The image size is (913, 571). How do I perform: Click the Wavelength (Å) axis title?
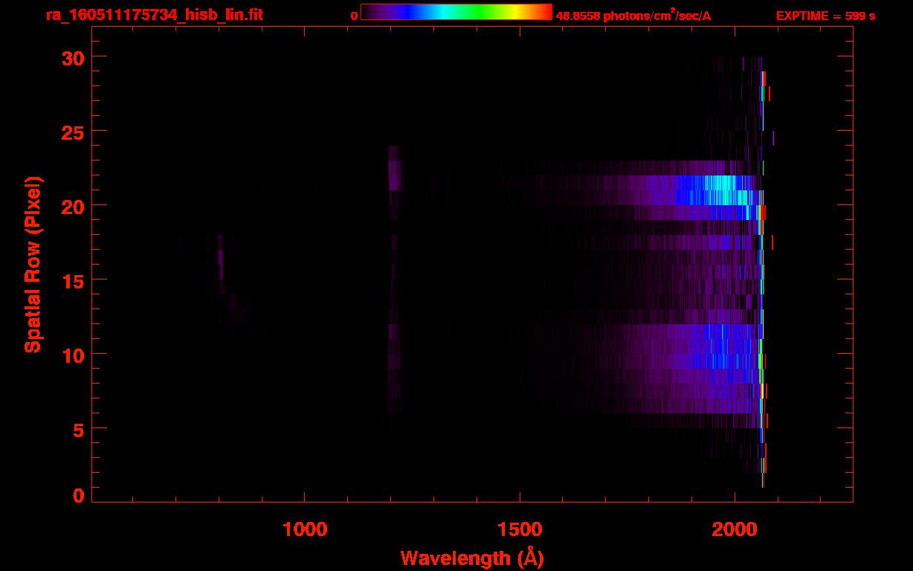tap(472, 558)
